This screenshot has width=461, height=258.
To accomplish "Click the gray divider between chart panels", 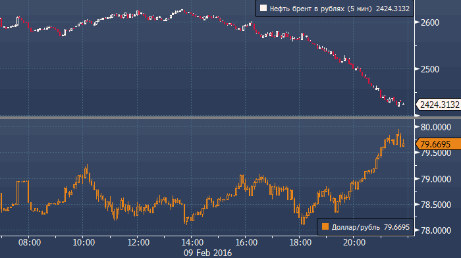I will tap(230, 118).
